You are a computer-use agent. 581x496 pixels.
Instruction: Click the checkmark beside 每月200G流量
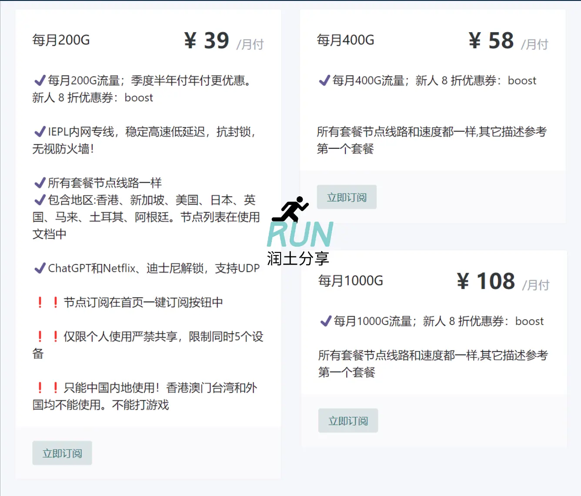[x=39, y=79]
